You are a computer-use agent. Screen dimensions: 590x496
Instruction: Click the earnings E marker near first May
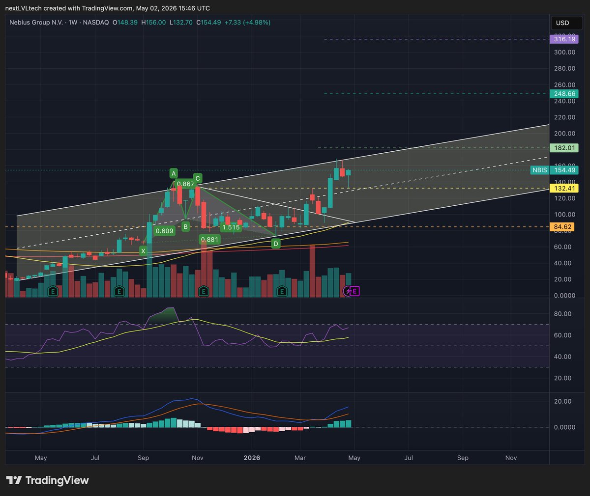pos(53,291)
